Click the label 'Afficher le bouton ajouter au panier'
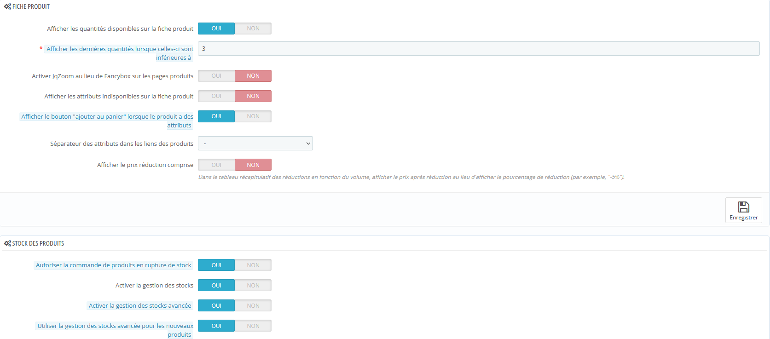Screen dimensions: 770x339 click(x=107, y=121)
